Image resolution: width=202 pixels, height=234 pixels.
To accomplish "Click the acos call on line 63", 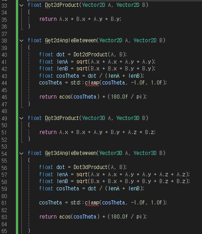I will (65, 217).
